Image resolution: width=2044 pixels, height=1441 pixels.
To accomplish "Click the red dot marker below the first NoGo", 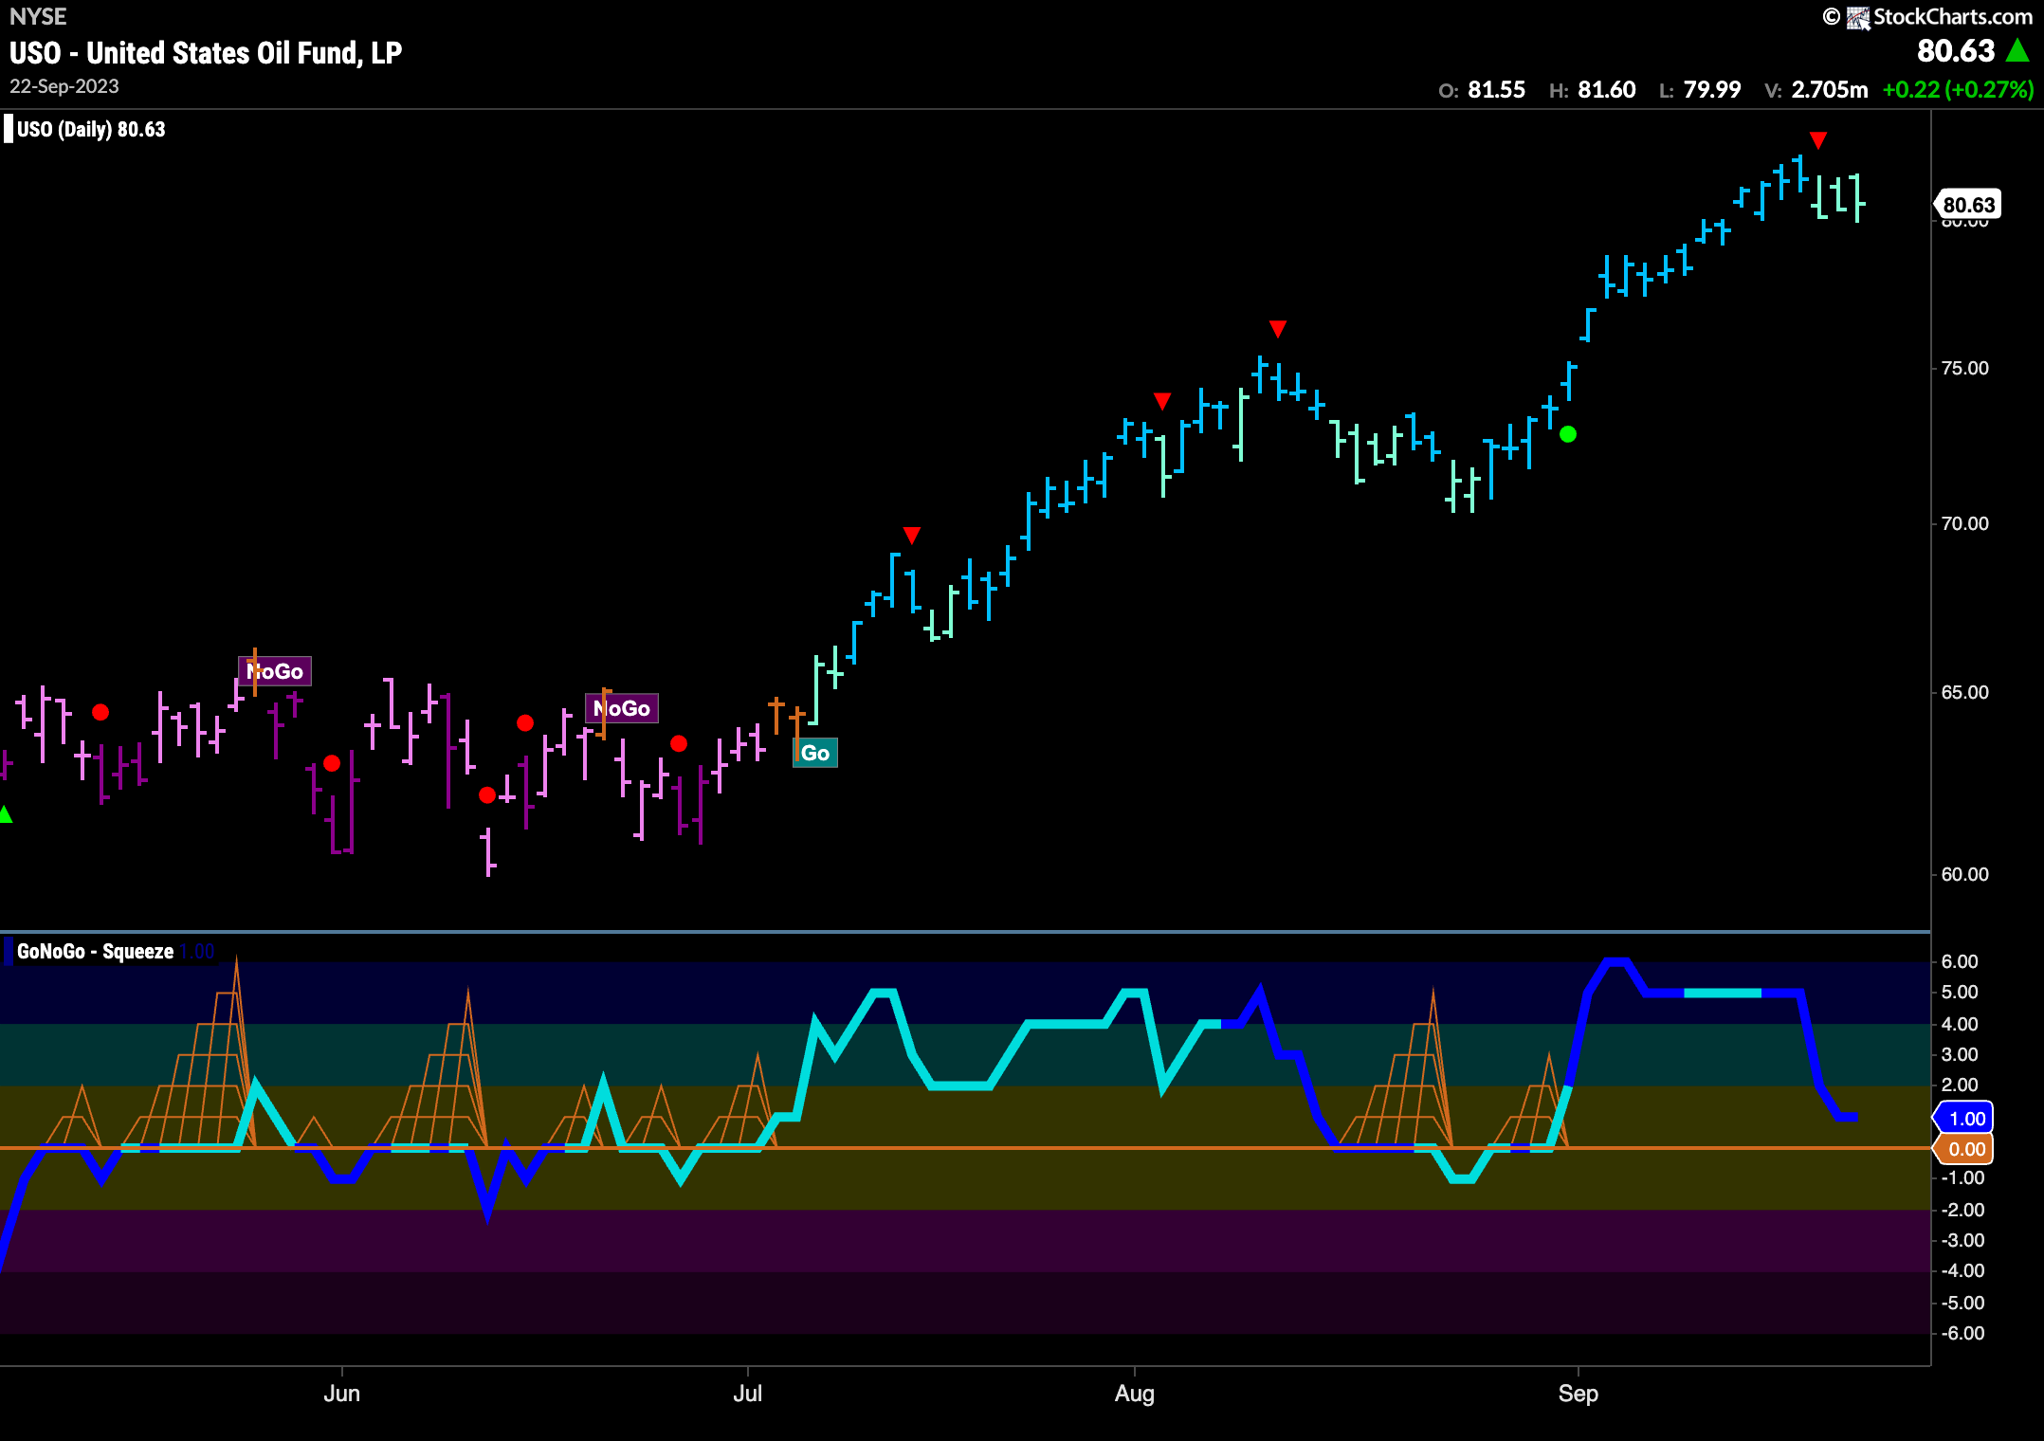I will [332, 763].
